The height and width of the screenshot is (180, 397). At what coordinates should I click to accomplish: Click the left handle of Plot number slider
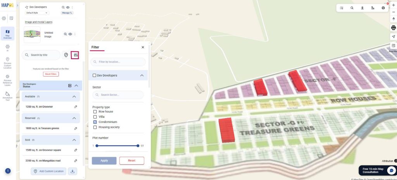click(x=97, y=146)
